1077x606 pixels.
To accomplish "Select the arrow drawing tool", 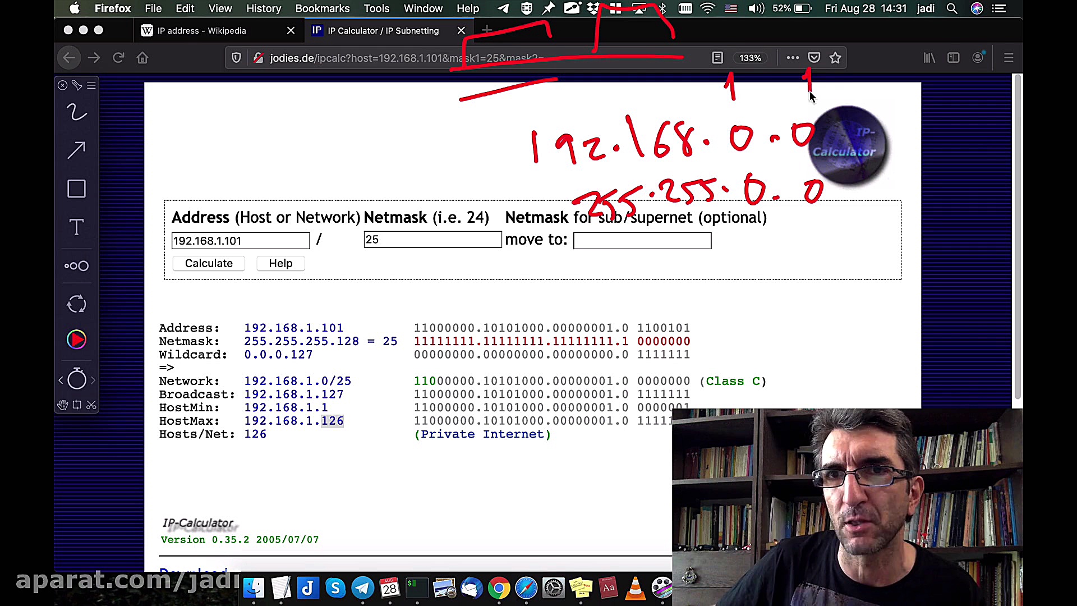I will tap(76, 150).
